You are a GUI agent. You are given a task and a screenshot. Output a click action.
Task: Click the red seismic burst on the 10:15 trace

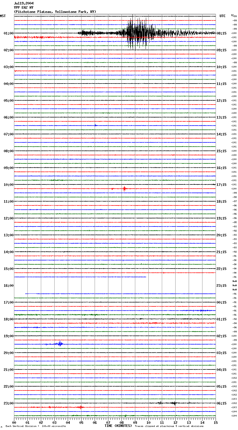124,189
